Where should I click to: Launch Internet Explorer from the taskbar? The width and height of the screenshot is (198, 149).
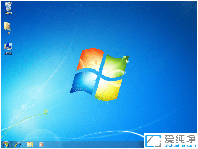tap(18, 144)
